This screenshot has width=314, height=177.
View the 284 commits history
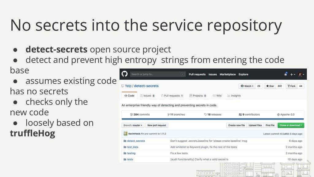coord(140,115)
